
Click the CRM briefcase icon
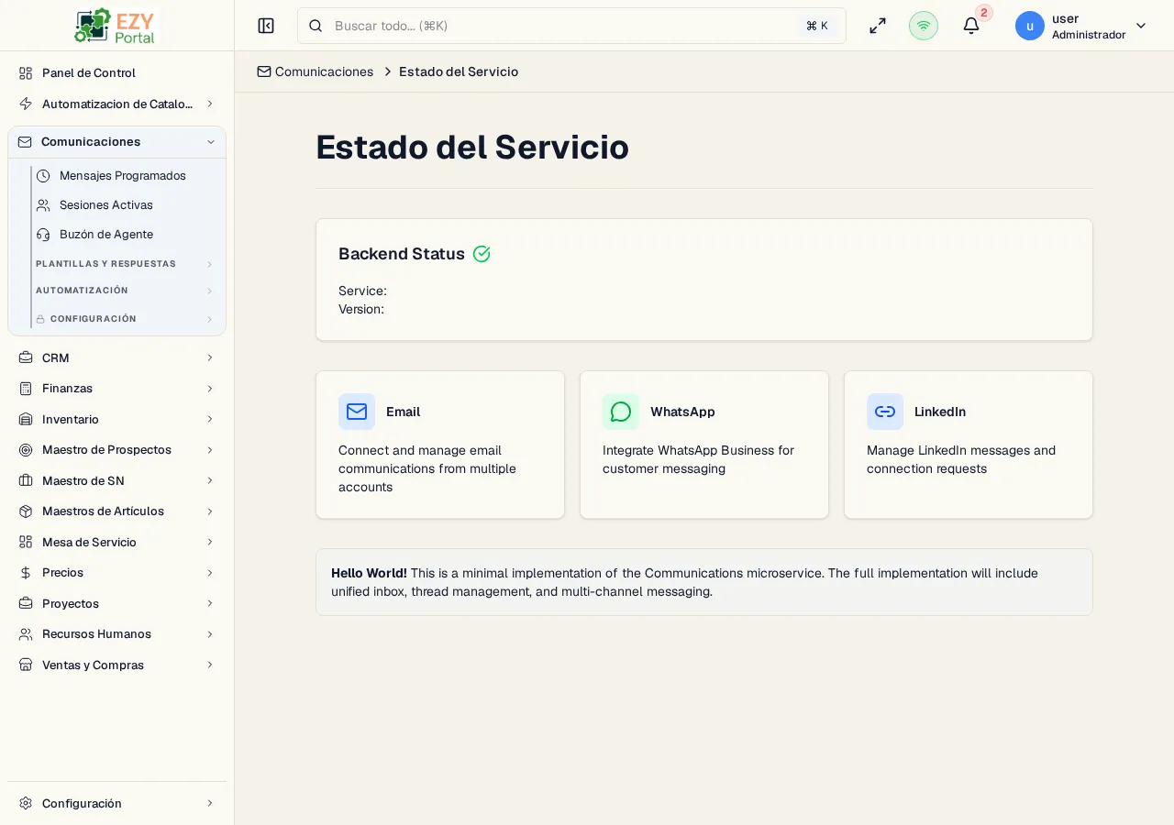(26, 357)
